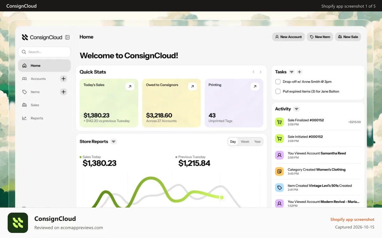Click the New Item button
382x238 pixels.
(320, 37)
